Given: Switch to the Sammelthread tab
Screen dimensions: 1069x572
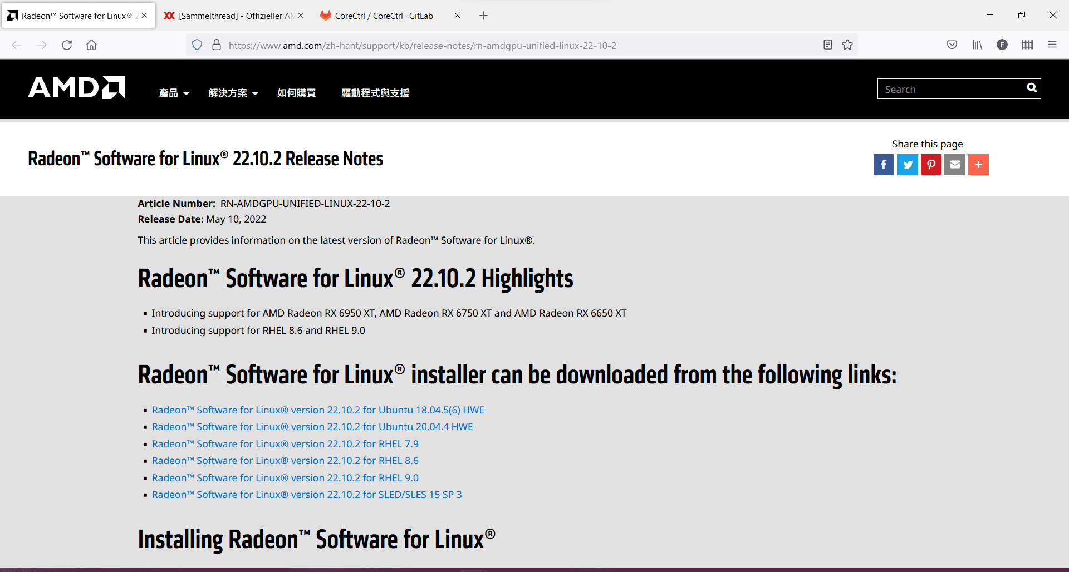Looking at the screenshot, I should pyautogui.click(x=234, y=16).
